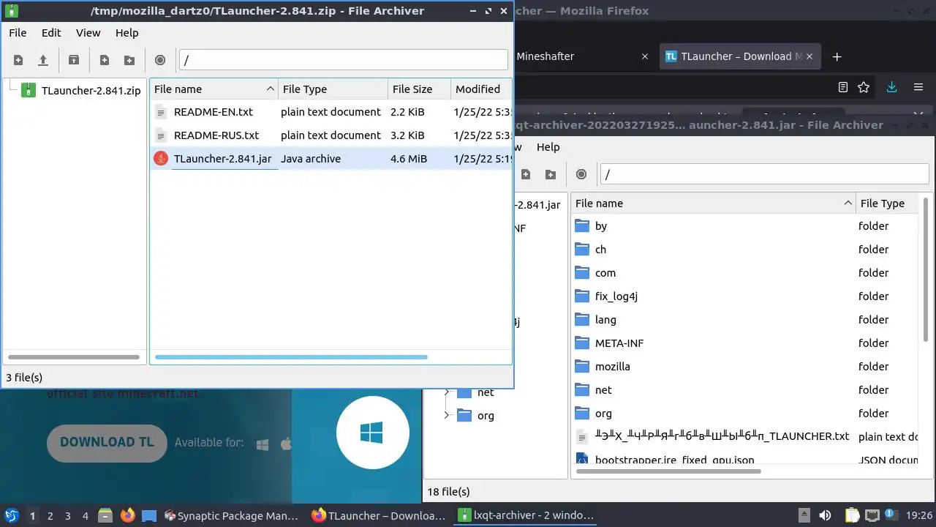Open Firefox reader view icon

843,87
